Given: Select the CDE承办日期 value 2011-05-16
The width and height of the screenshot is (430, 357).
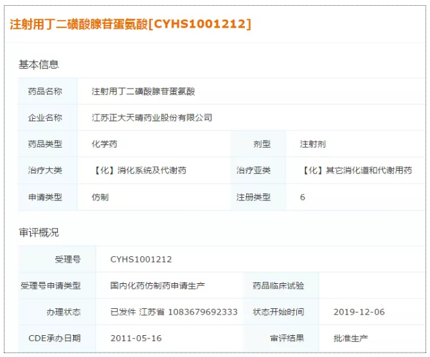Looking at the screenshot, I should coord(136,338).
